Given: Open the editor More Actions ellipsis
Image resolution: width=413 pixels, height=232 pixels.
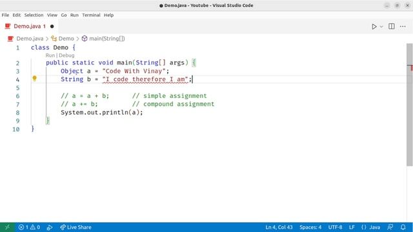Looking at the screenshot, I should pyautogui.click(x=403, y=26).
